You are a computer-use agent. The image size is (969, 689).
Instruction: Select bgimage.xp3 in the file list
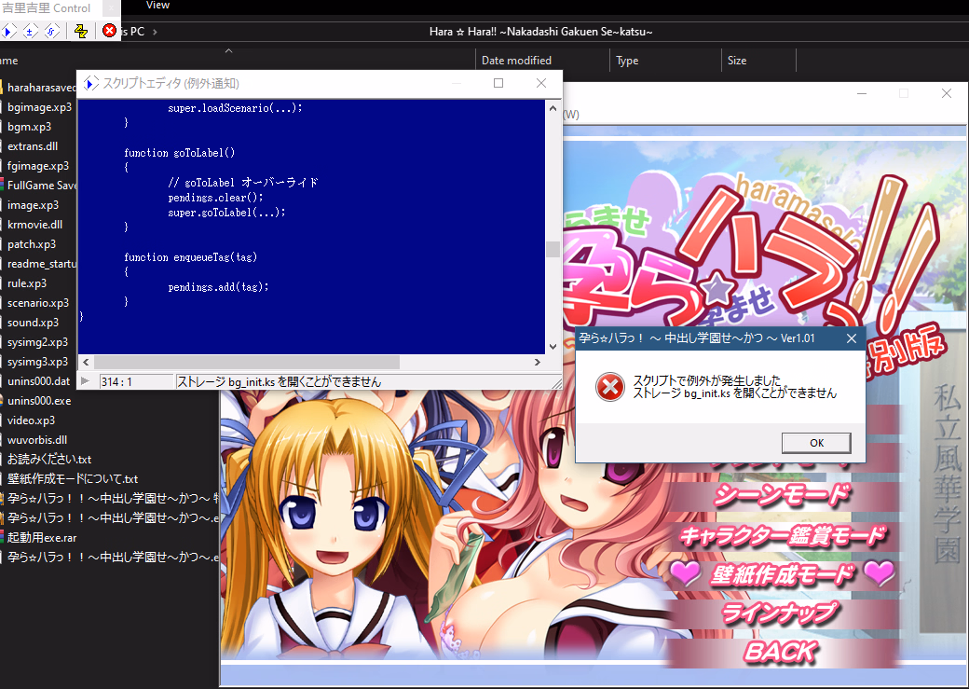pos(39,107)
